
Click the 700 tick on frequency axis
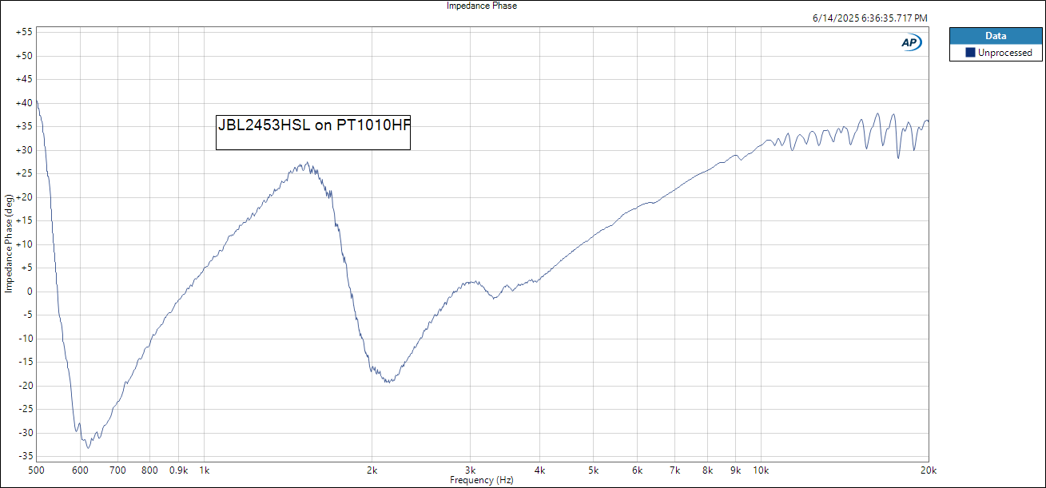click(x=117, y=470)
